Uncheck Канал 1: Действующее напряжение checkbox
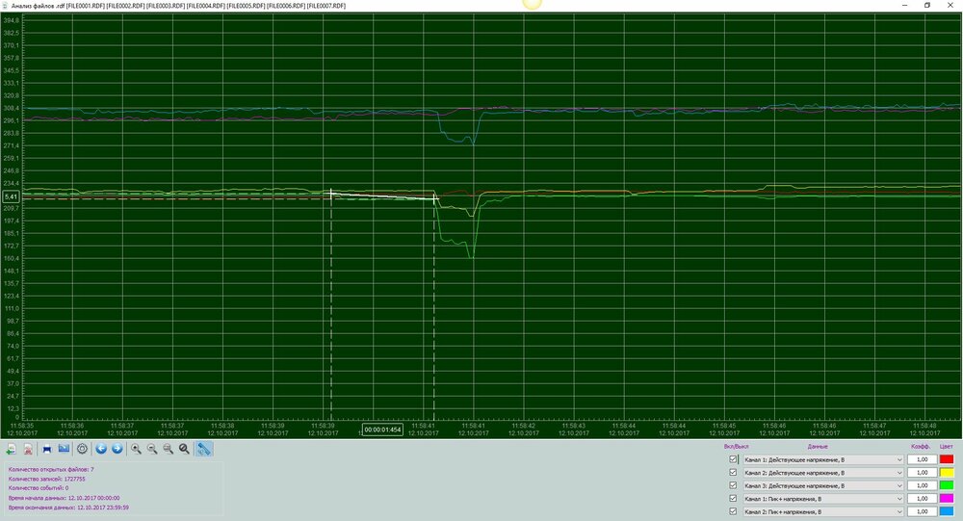 point(733,459)
